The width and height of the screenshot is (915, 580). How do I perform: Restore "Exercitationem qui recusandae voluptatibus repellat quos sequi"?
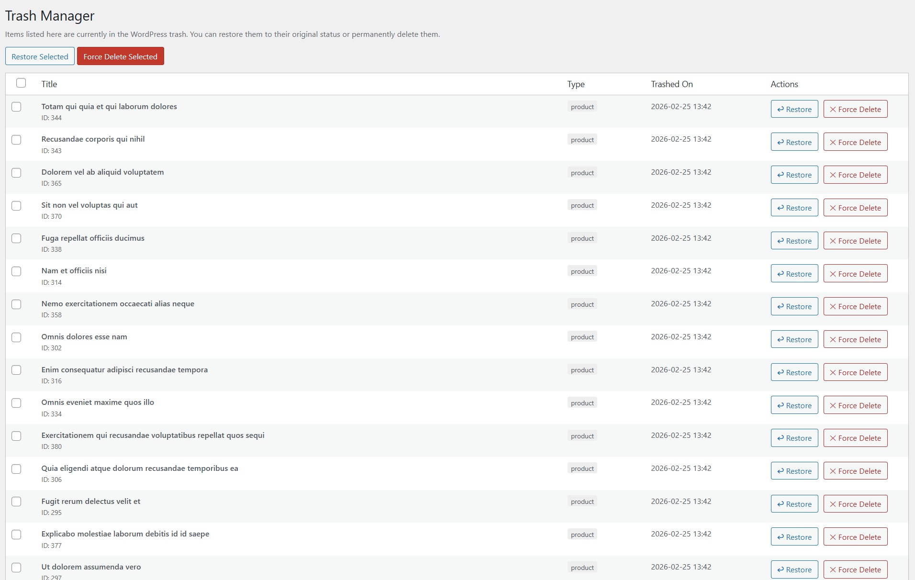coord(794,438)
